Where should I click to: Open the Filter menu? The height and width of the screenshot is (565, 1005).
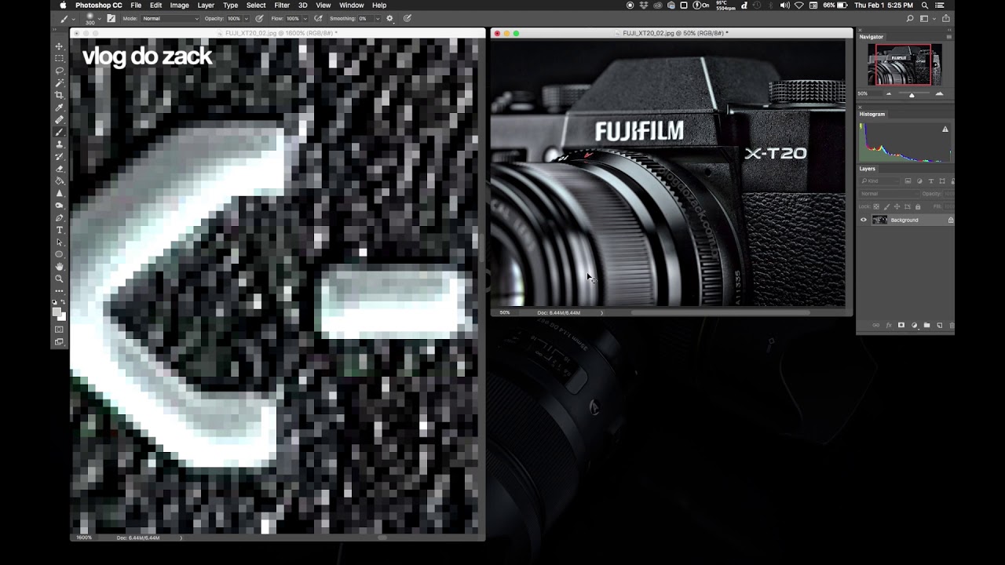coord(282,5)
